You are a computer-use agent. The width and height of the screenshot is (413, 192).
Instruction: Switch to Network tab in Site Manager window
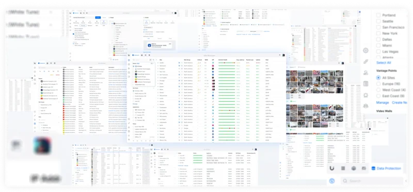136,55
